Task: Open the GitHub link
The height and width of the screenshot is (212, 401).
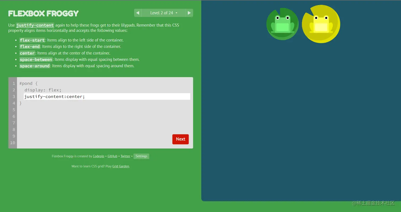Action: point(112,156)
